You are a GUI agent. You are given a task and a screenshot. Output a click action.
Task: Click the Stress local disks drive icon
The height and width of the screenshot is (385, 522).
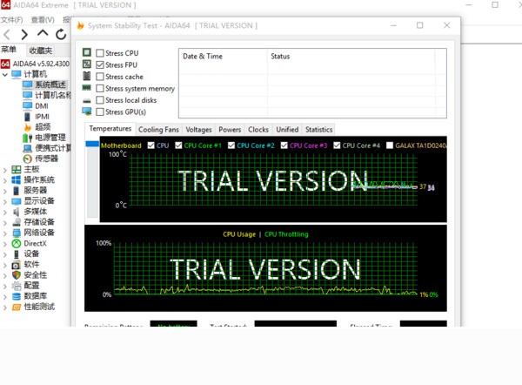click(x=86, y=101)
